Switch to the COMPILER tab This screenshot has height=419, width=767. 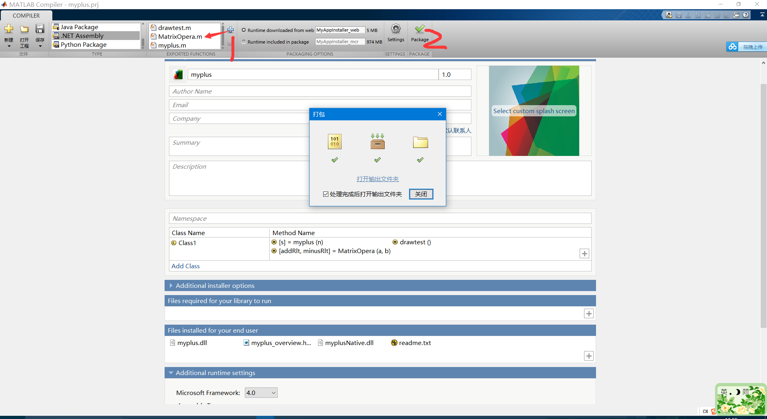click(x=26, y=16)
